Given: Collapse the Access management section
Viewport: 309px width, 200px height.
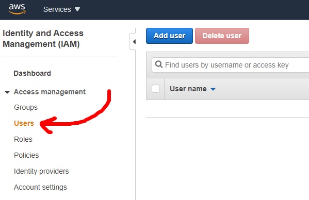Looking at the screenshot, I should point(7,92).
